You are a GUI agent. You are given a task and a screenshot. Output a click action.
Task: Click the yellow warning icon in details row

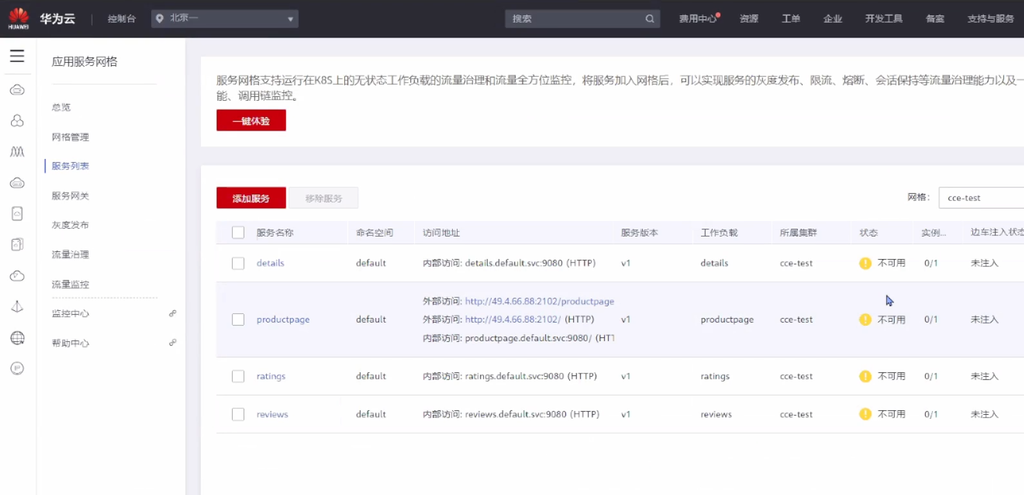coord(865,263)
